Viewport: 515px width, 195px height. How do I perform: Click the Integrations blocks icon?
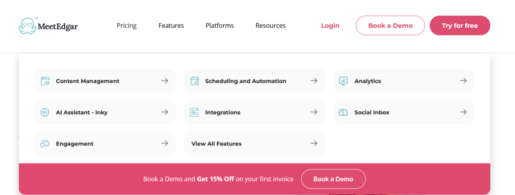(194, 112)
